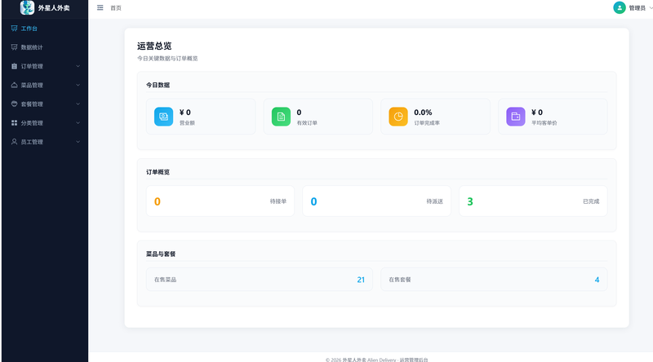Open the 待派送 orders card
653x362 pixels.
376,201
